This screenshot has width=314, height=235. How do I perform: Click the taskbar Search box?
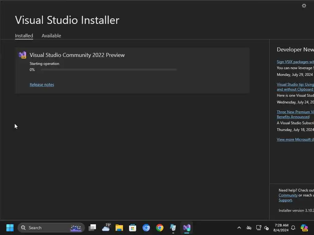(x=51, y=228)
